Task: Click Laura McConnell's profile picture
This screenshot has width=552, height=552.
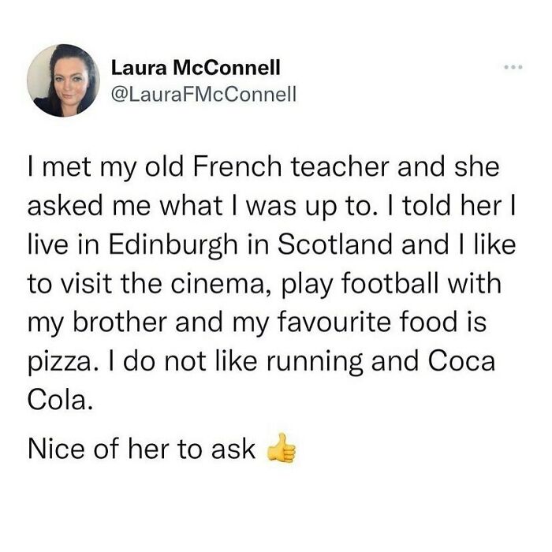Action: 63,80
